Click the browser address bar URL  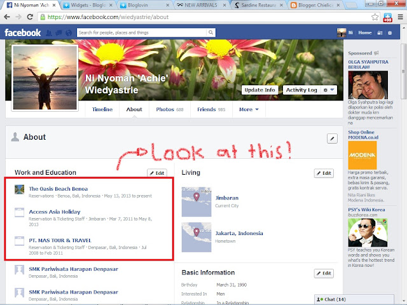(x=108, y=17)
